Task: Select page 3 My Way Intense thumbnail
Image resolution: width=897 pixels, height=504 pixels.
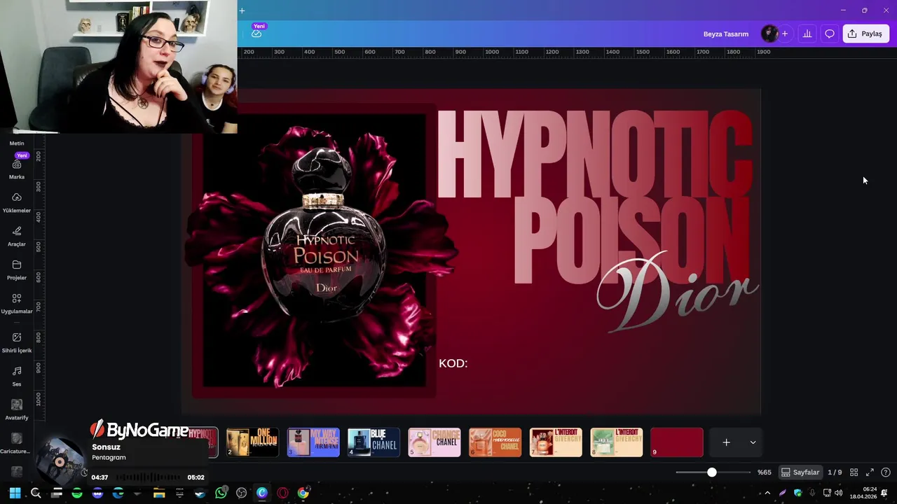Action: (x=313, y=442)
